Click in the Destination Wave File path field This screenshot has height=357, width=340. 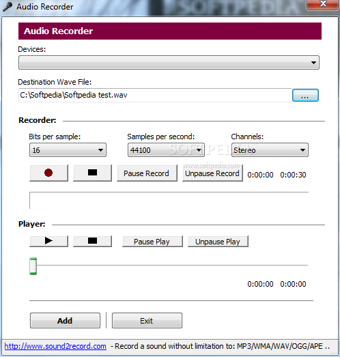(x=155, y=95)
